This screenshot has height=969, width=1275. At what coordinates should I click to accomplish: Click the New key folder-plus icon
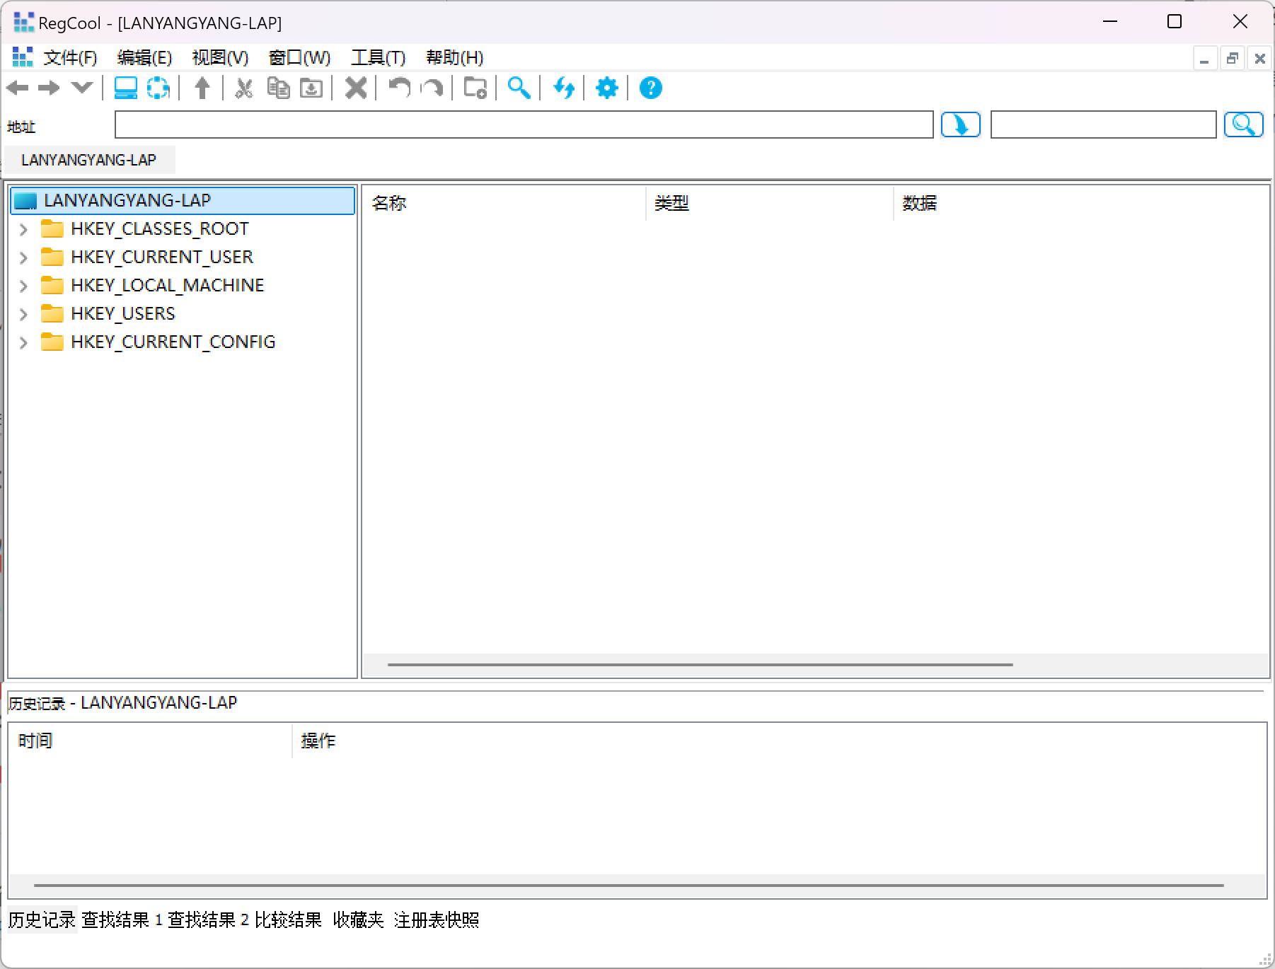click(x=475, y=88)
